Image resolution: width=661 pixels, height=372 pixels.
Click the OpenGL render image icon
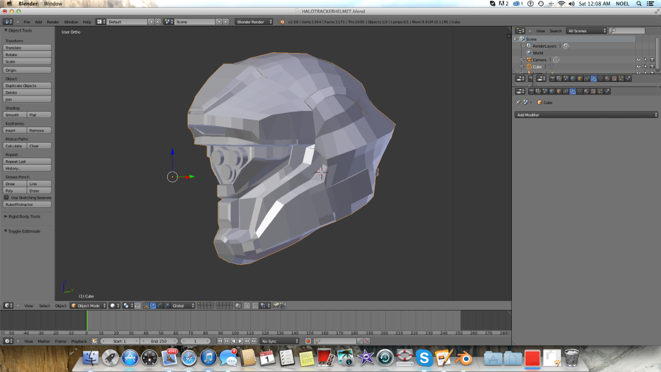[276, 305]
